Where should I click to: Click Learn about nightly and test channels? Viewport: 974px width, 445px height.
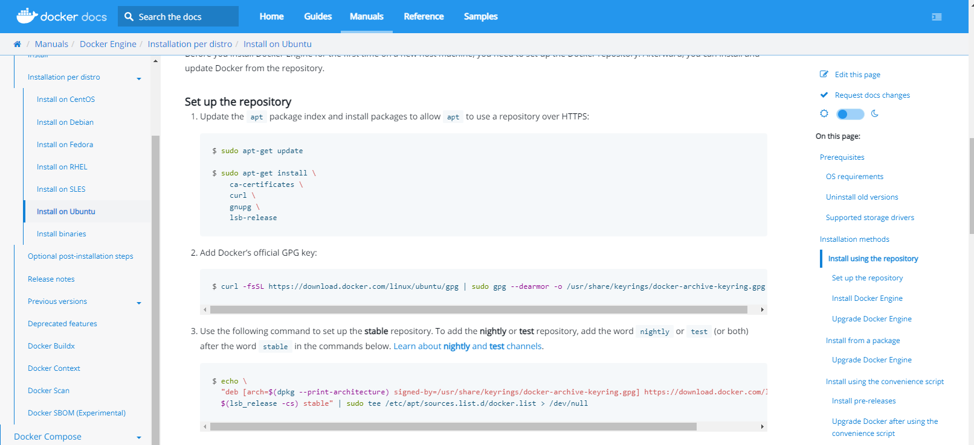point(468,346)
